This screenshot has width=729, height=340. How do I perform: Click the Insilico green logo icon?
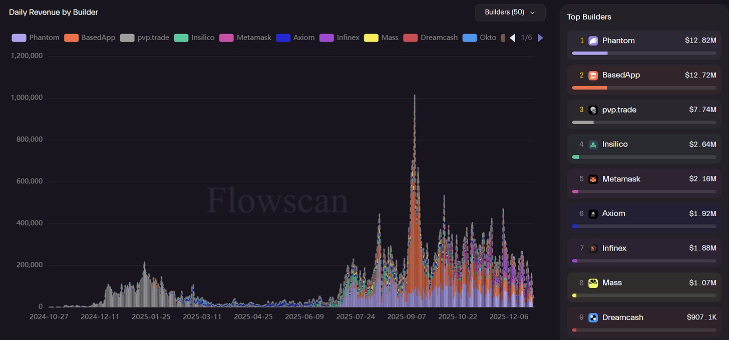593,144
